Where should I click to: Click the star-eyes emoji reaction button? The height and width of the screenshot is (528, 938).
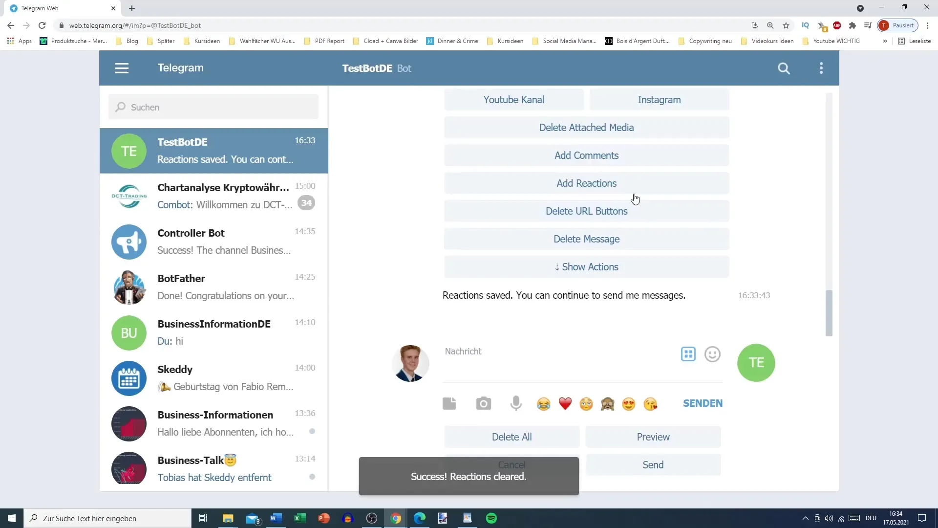click(x=629, y=403)
